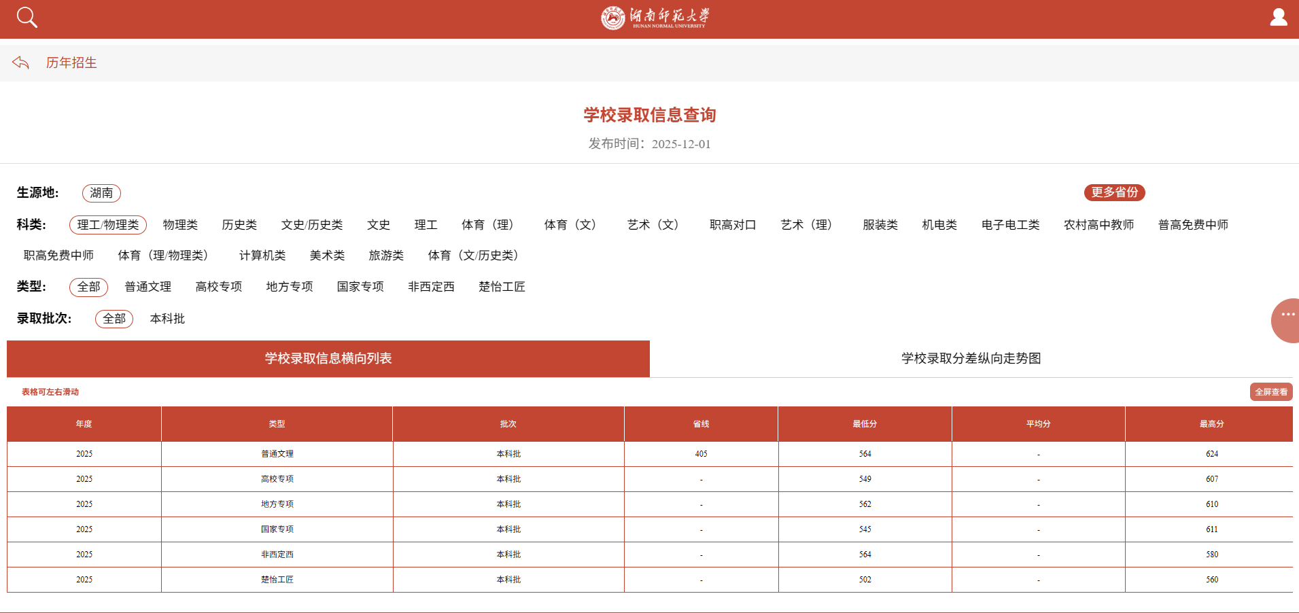Viewport: 1299px width, 613px height.
Task: Select the 理工/物理类 subject category
Action: (108, 225)
